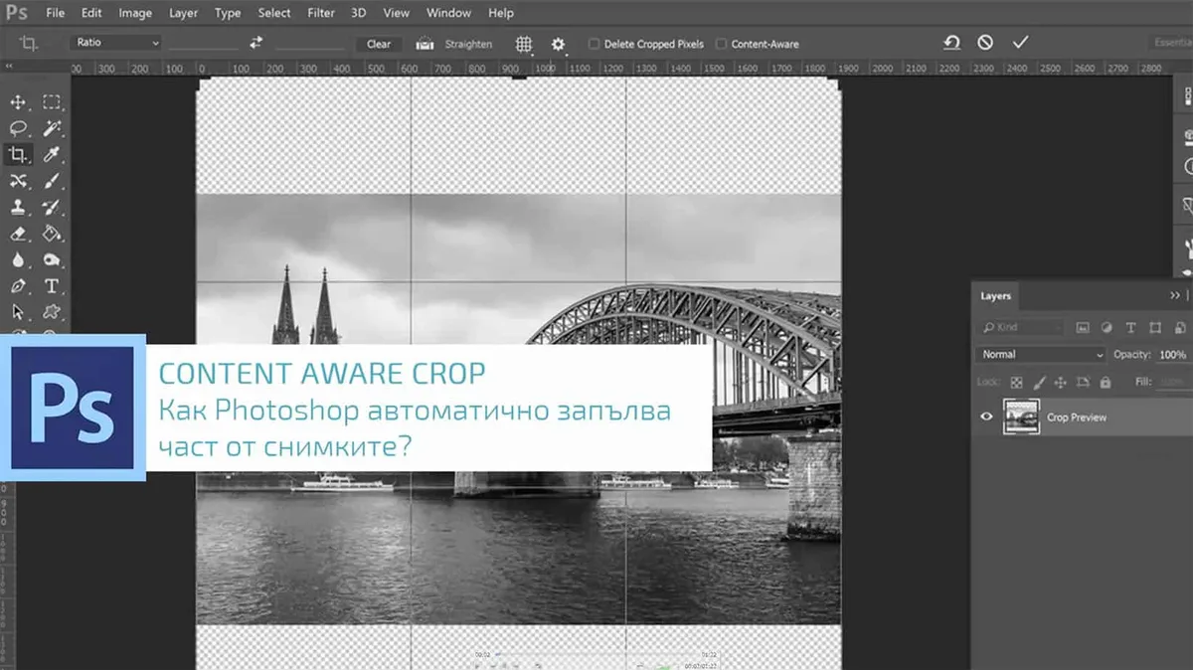Commit the crop with the checkmark

[x=1019, y=43]
